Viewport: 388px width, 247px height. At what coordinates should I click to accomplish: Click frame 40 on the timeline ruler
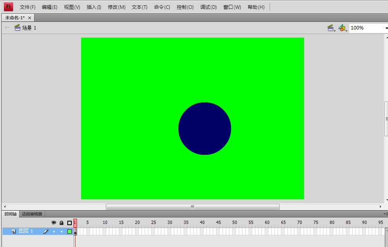202,223
